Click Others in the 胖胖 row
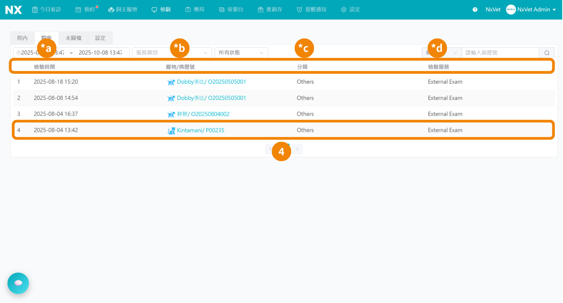This screenshot has width=563, height=303. [305, 114]
